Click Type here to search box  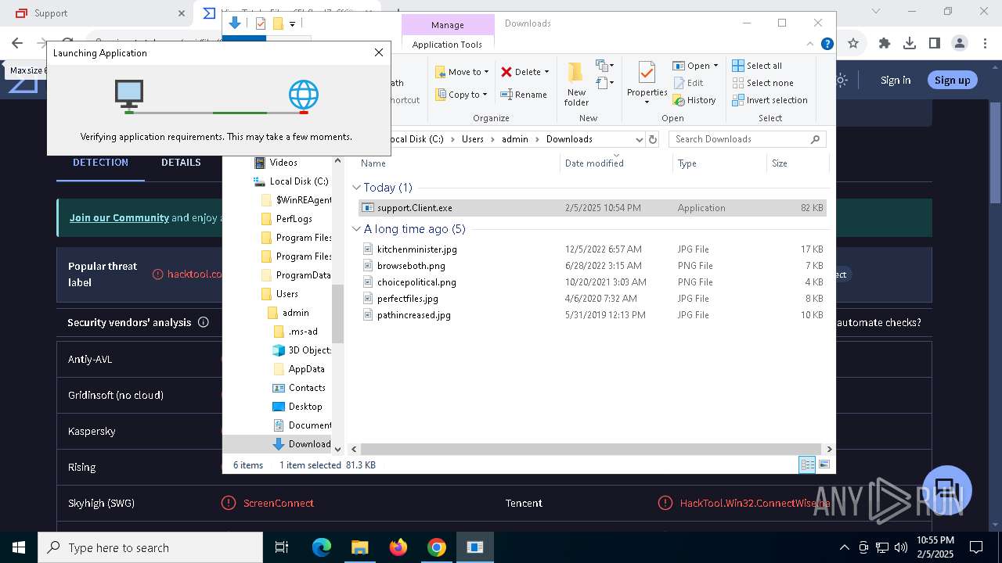pos(150,547)
